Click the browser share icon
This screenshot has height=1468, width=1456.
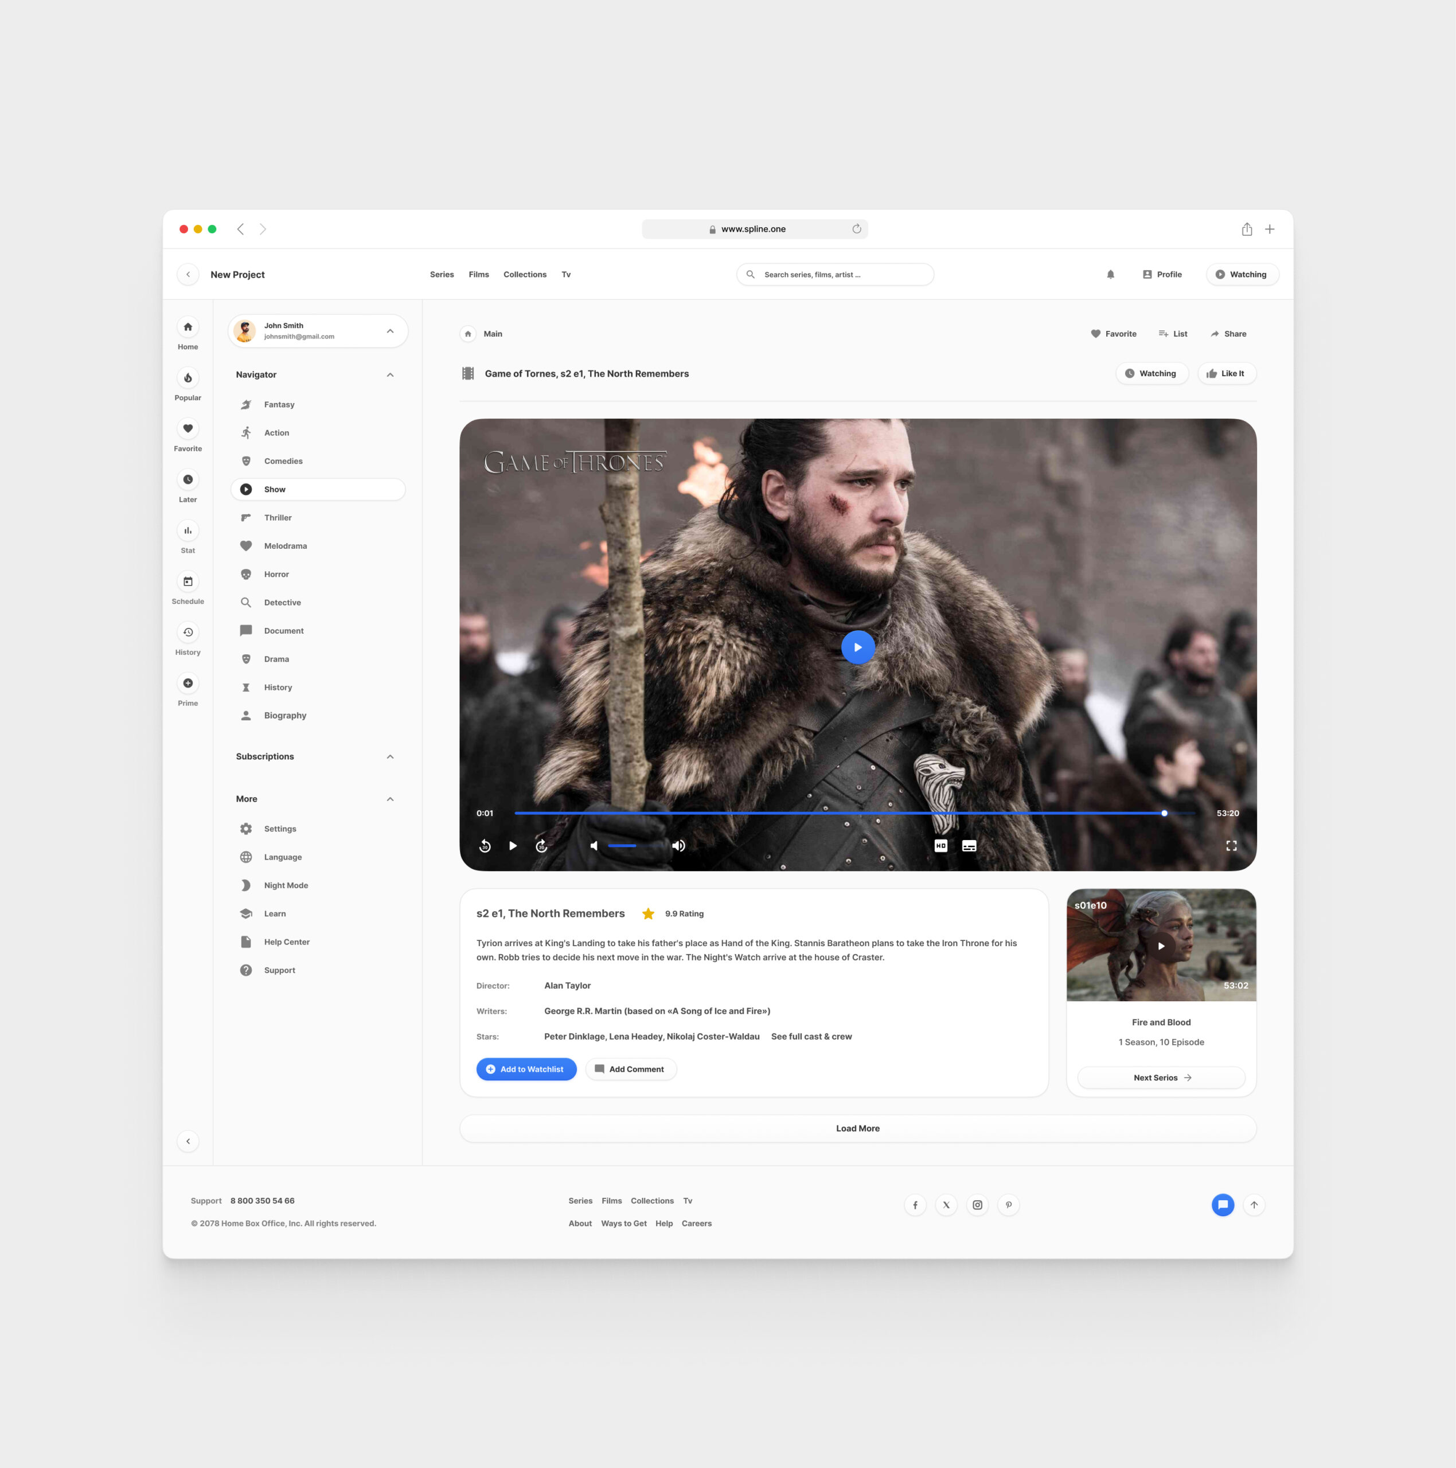click(x=1247, y=229)
